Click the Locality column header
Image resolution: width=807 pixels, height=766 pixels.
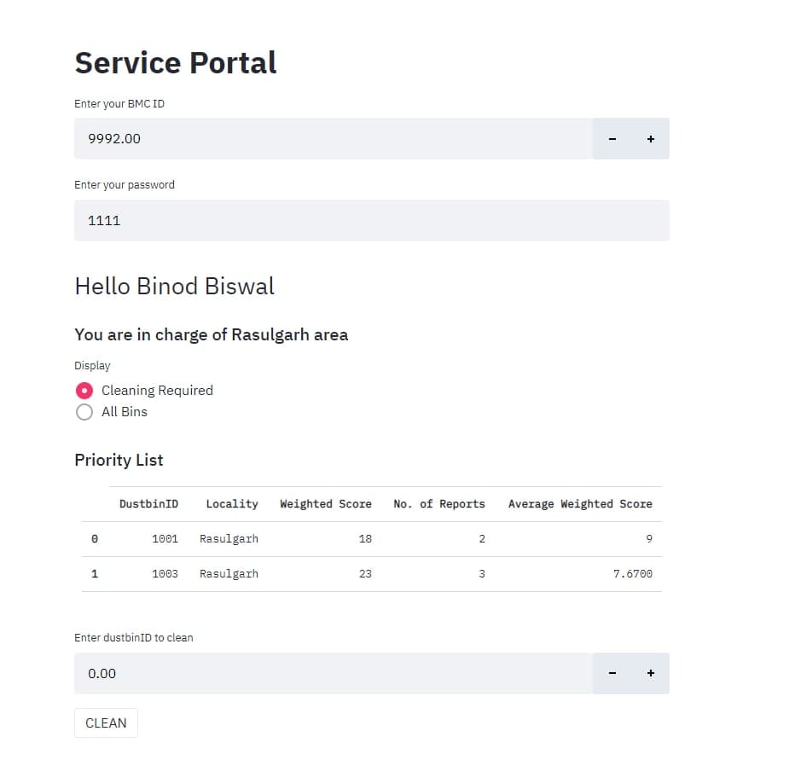(x=232, y=503)
